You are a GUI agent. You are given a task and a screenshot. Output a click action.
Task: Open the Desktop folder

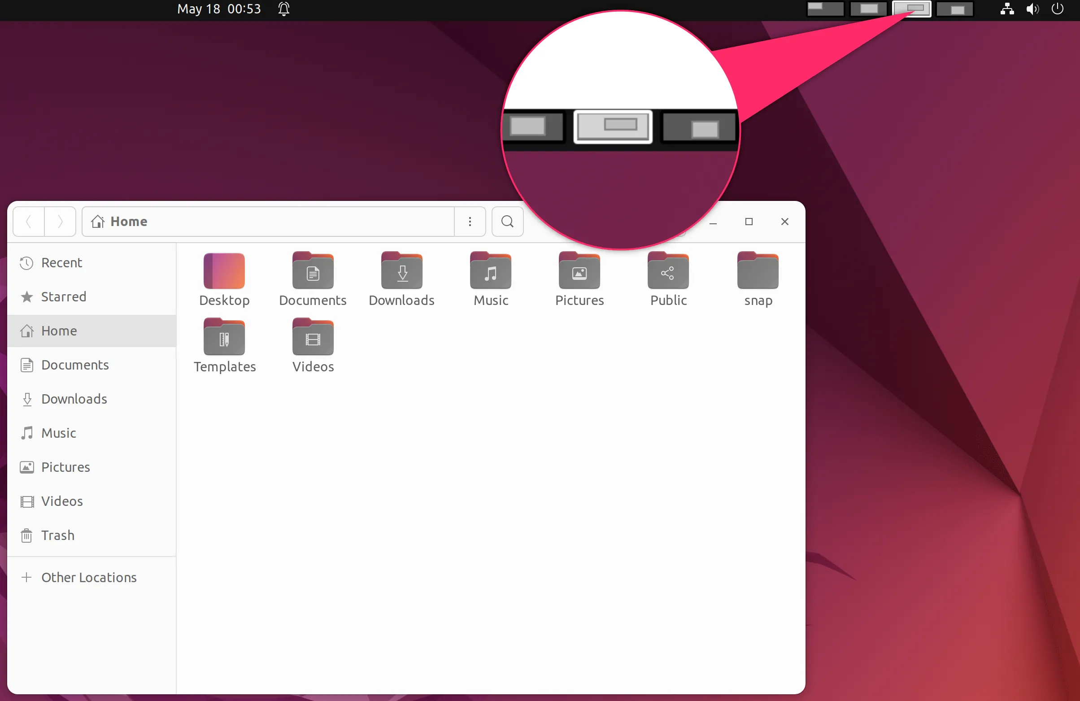pos(224,272)
